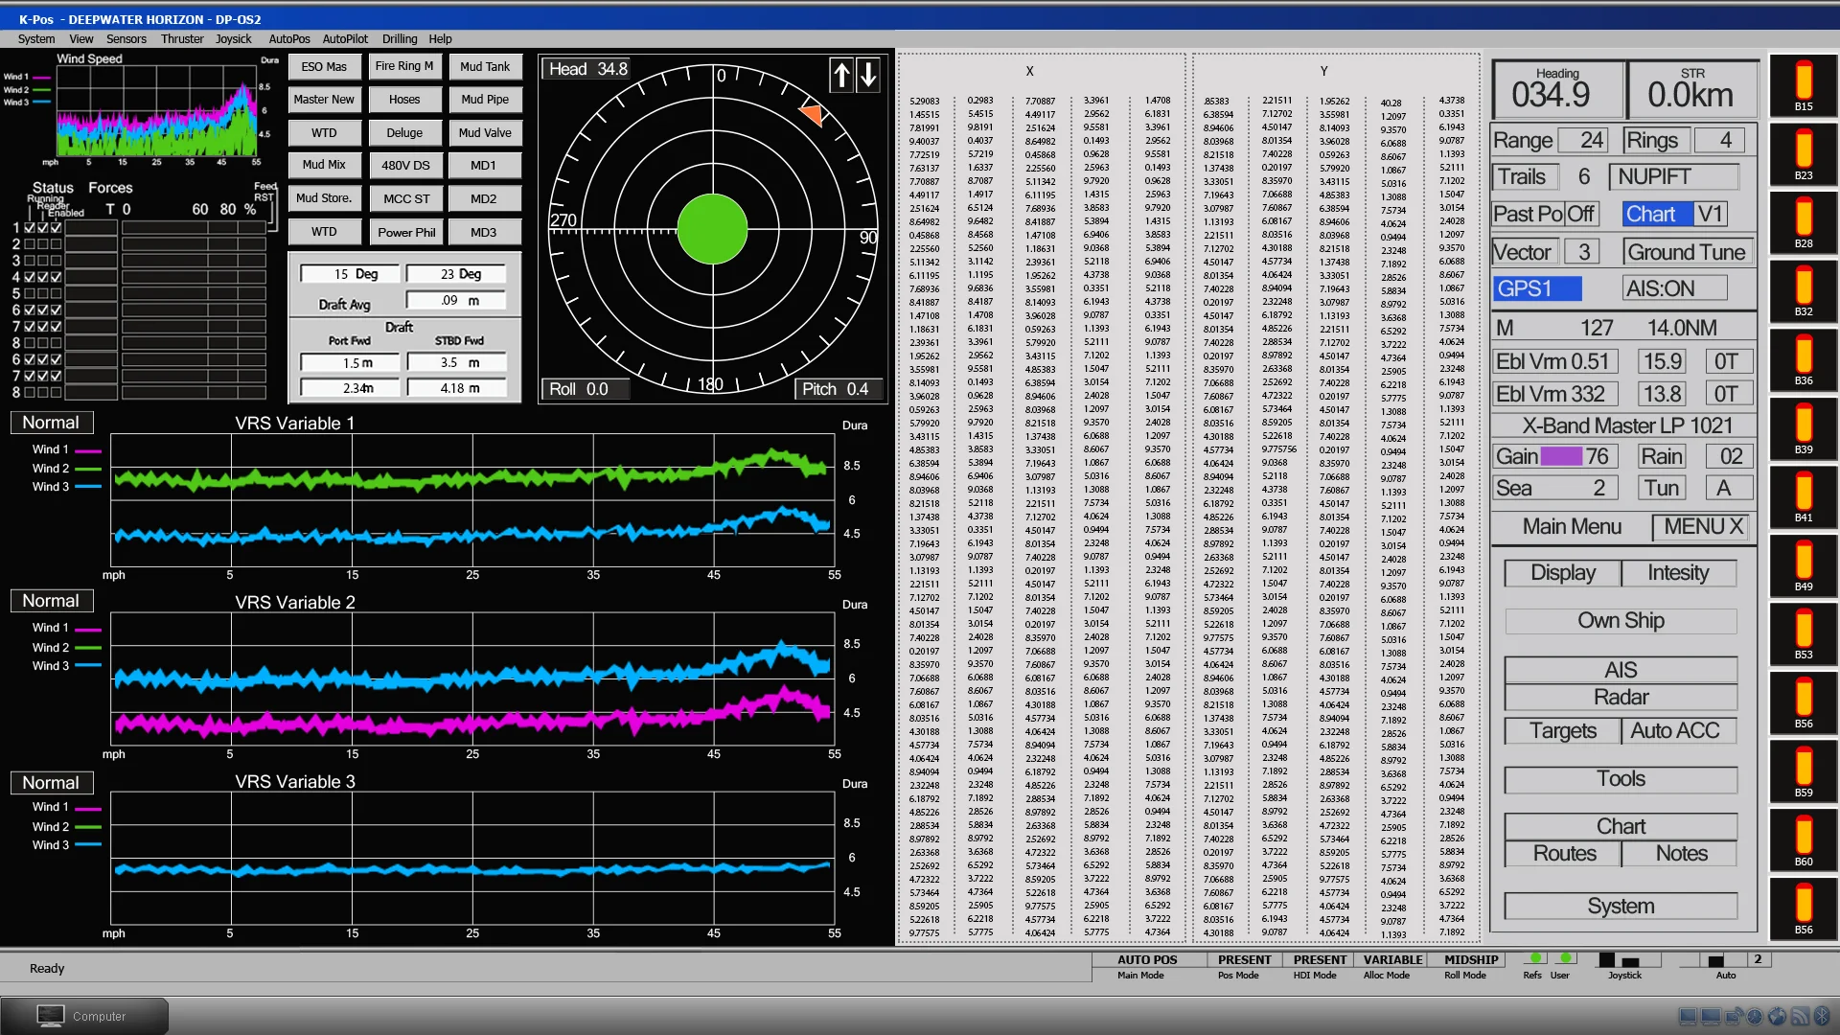The image size is (1840, 1035).
Task: Toggle thruster 1 Enabled checkbox
Action: pos(56,228)
